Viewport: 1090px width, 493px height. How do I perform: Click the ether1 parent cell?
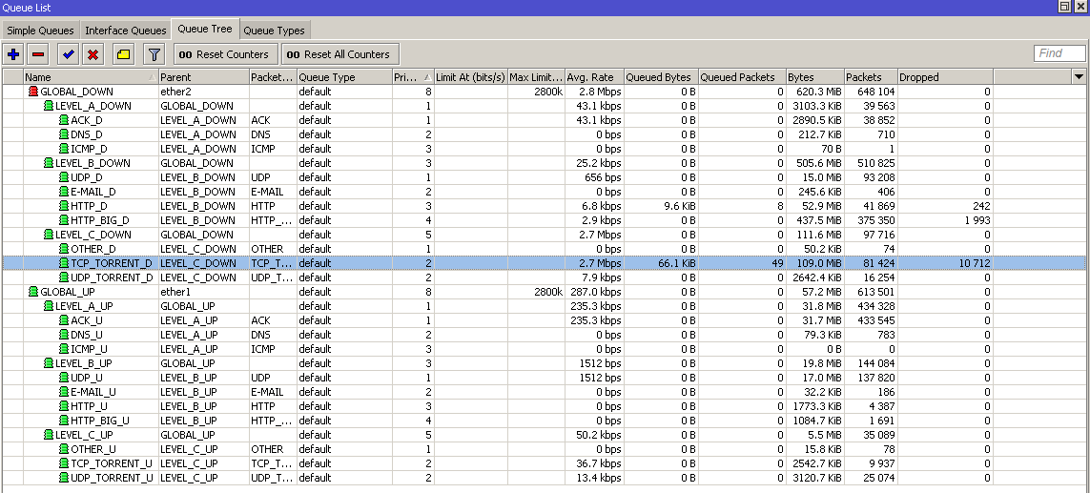click(204, 292)
